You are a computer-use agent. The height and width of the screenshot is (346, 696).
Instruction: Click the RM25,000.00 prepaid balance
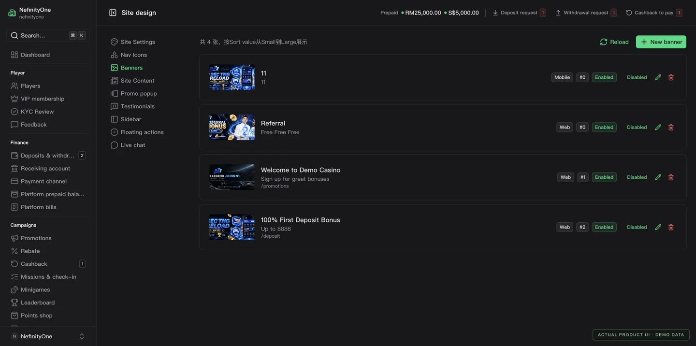(x=423, y=13)
